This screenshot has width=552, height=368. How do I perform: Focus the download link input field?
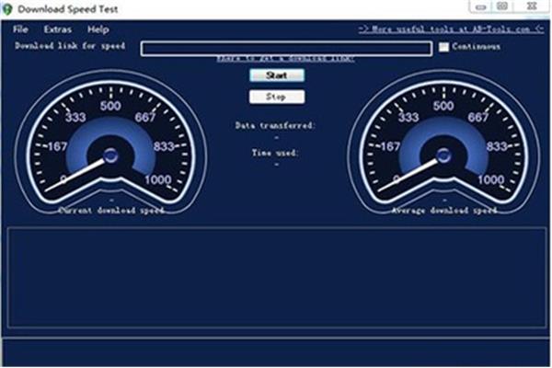point(286,48)
